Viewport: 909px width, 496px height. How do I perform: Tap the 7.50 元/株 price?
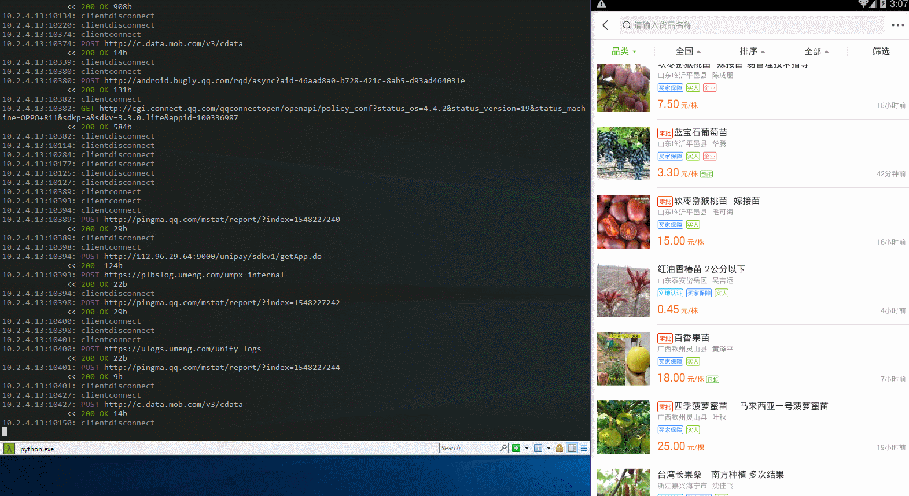click(x=678, y=104)
